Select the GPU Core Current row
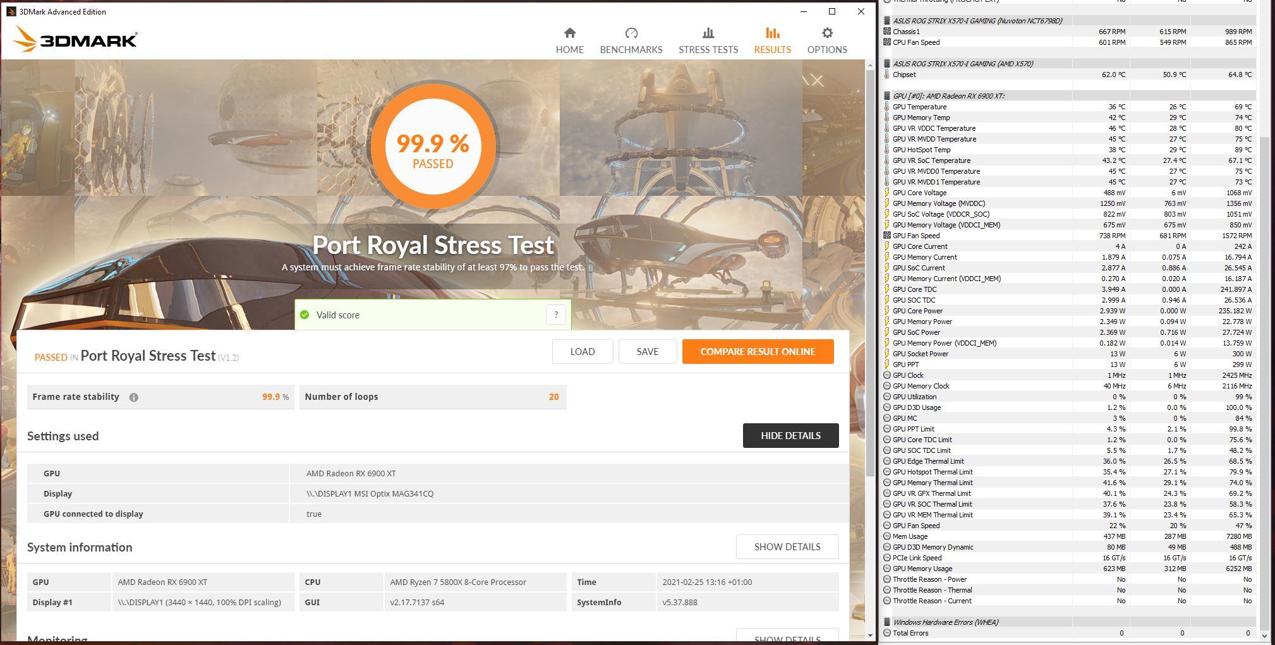Image resolution: width=1275 pixels, height=645 pixels. click(1068, 246)
